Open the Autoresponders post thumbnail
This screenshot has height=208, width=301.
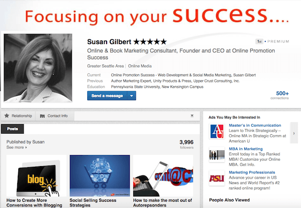click(x=163, y=176)
